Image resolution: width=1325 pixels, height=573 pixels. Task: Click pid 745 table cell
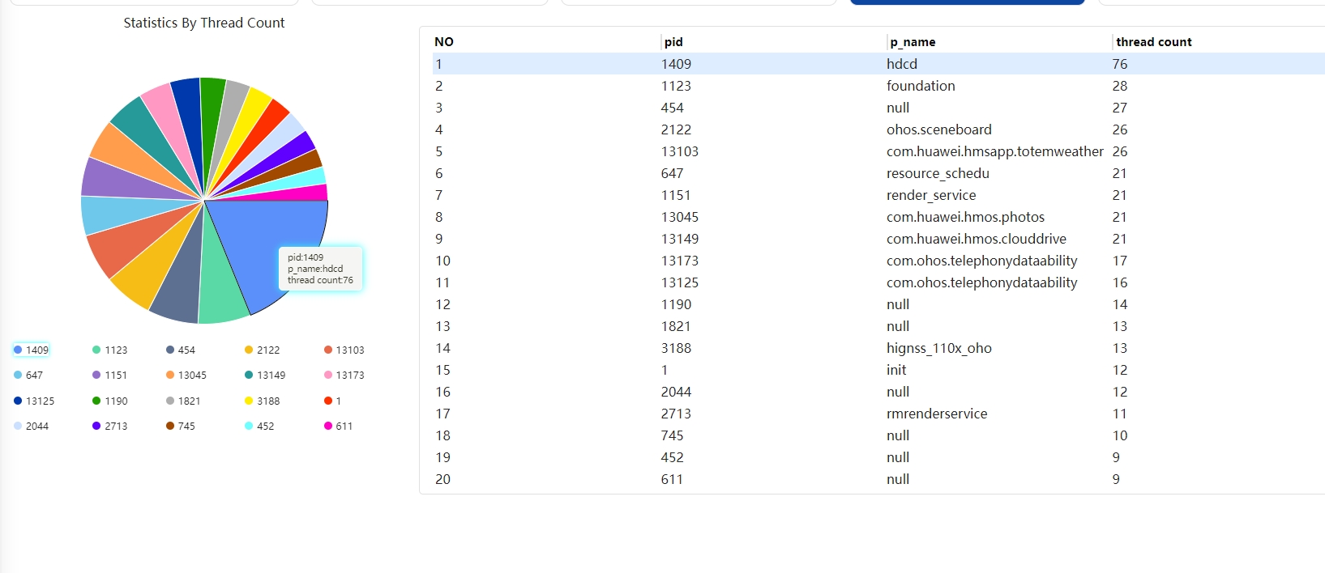point(672,435)
